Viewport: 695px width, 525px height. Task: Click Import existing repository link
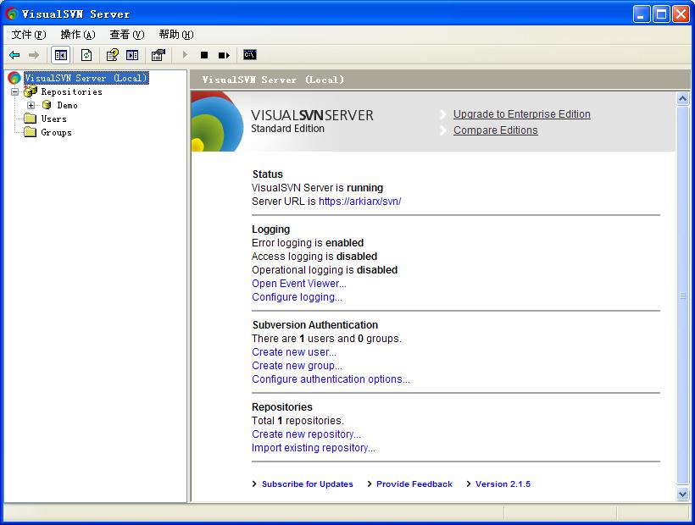coord(314,448)
